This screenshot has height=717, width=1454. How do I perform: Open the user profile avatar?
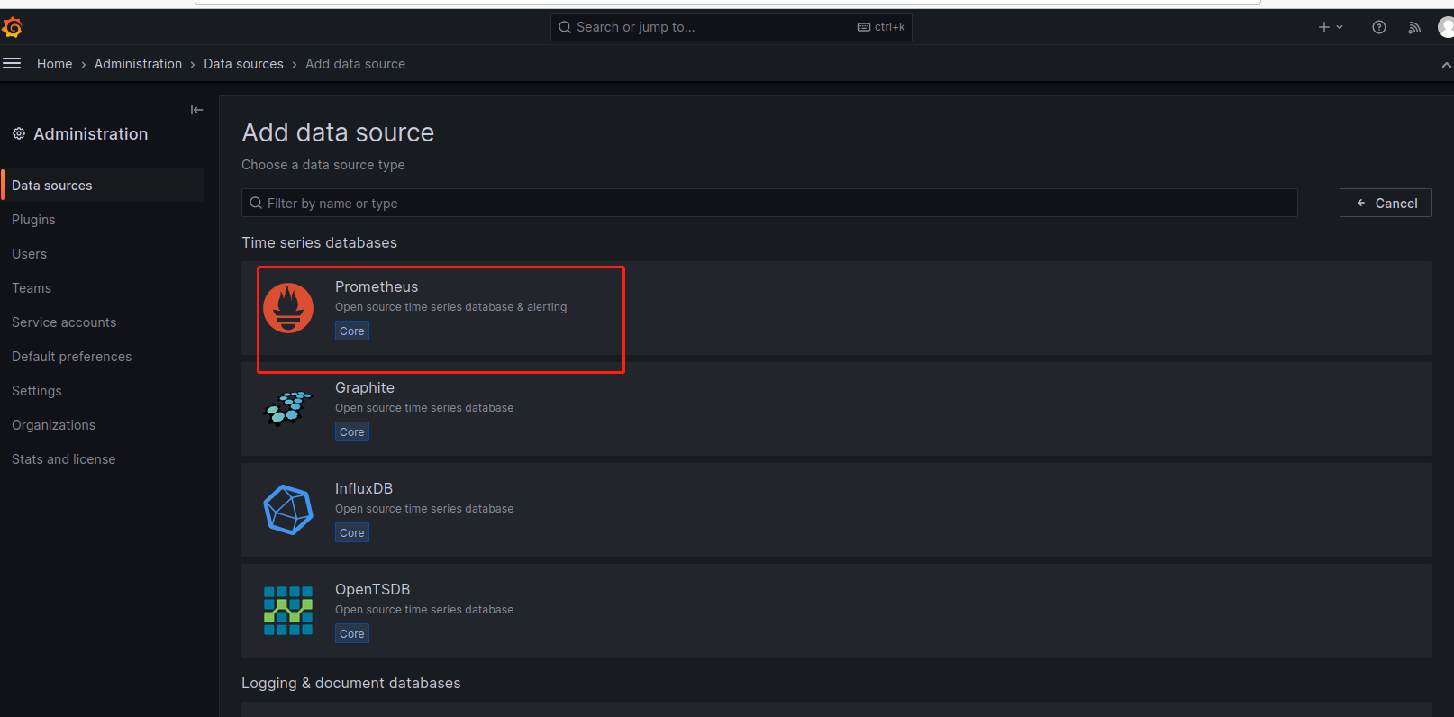[x=1446, y=27]
